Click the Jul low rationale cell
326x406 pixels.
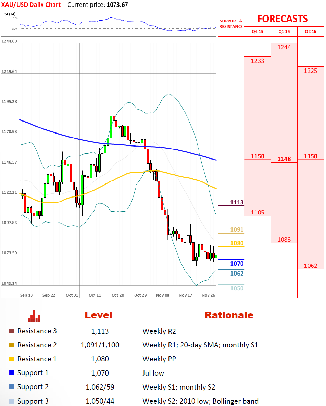pos(153,373)
